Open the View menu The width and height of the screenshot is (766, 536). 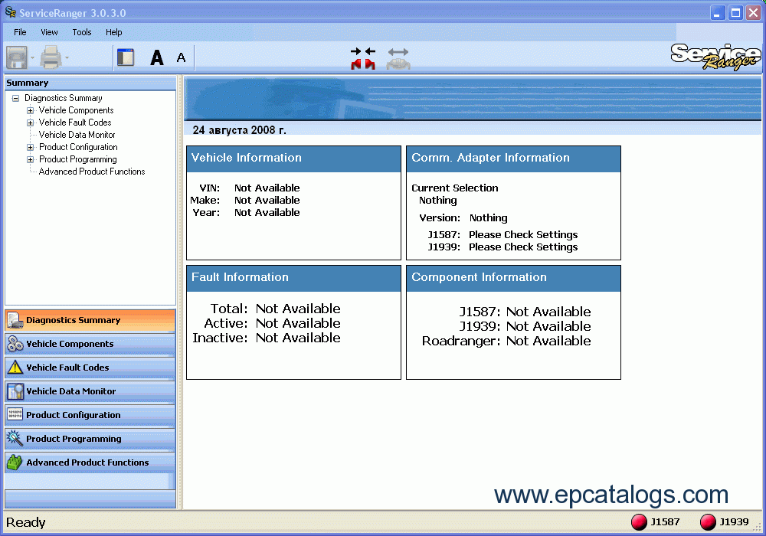[49, 32]
